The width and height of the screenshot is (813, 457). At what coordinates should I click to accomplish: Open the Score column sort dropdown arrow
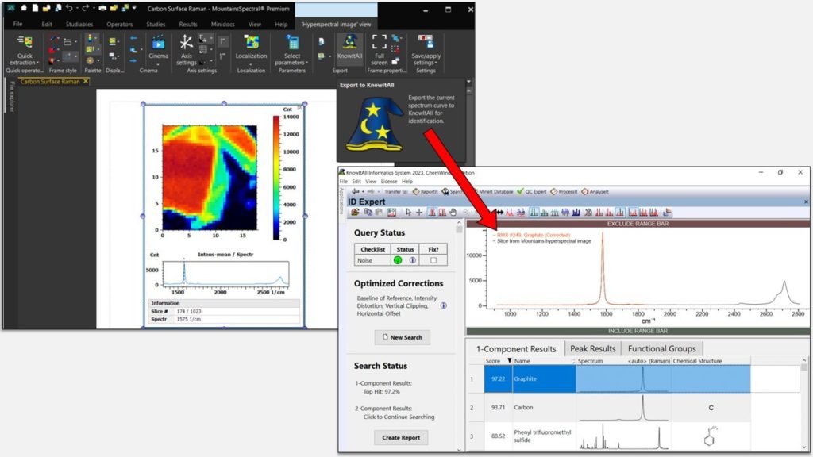click(x=508, y=362)
